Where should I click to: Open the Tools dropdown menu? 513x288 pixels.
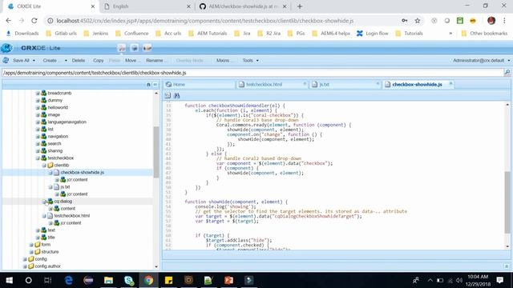(251, 61)
